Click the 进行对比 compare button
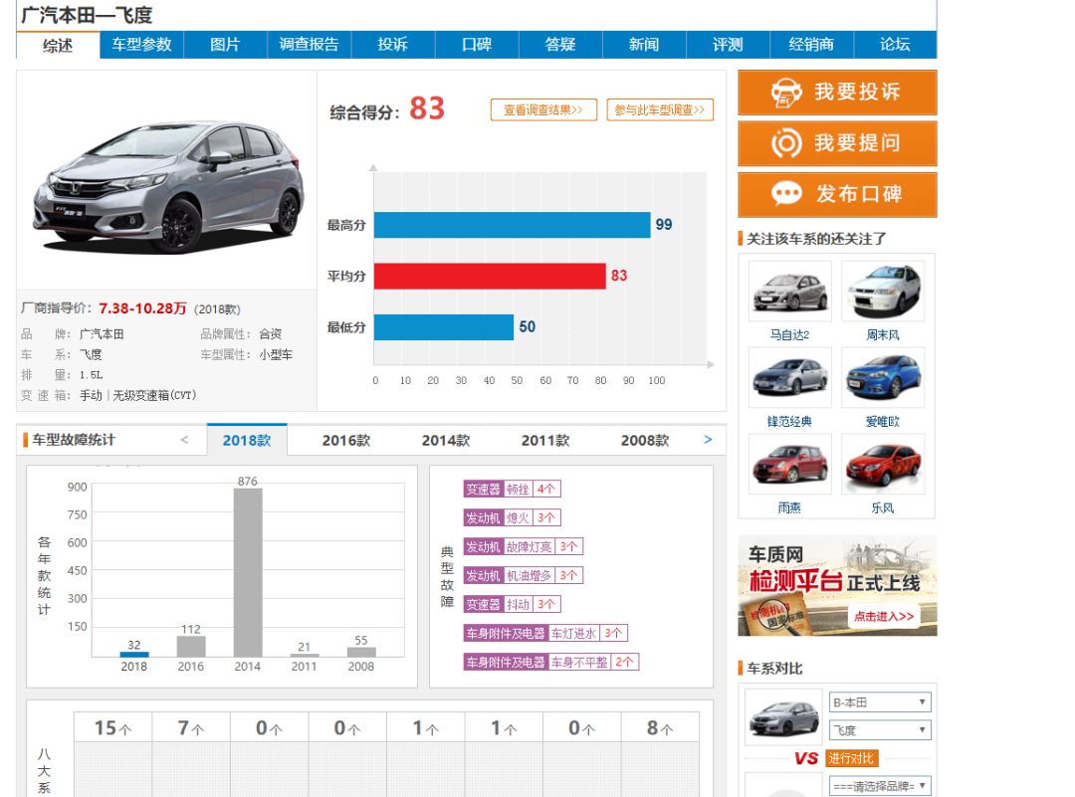This screenshot has height=797, width=1075. click(x=851, y=758)
